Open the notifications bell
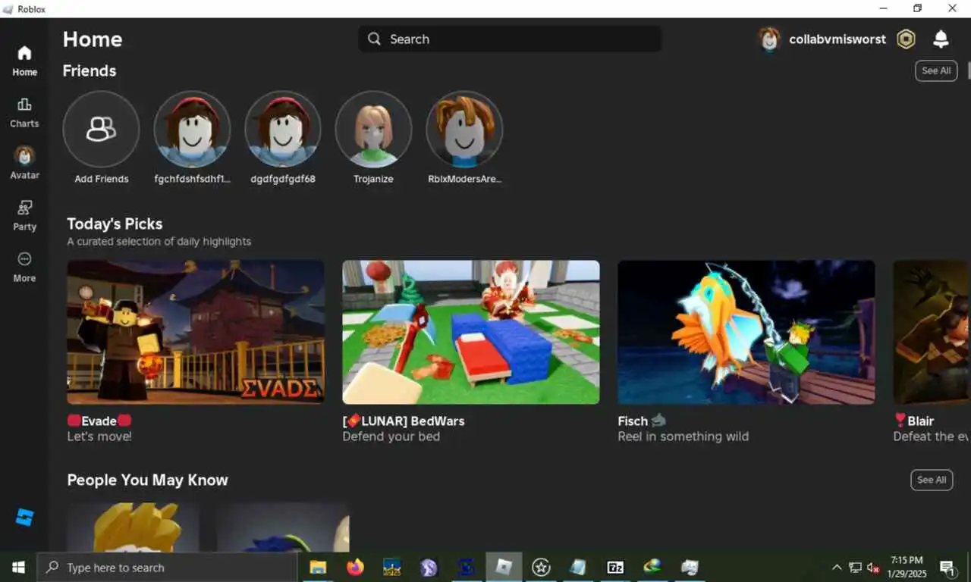The image size is (971, 582). pyautogui.click(x=941, y=39)
